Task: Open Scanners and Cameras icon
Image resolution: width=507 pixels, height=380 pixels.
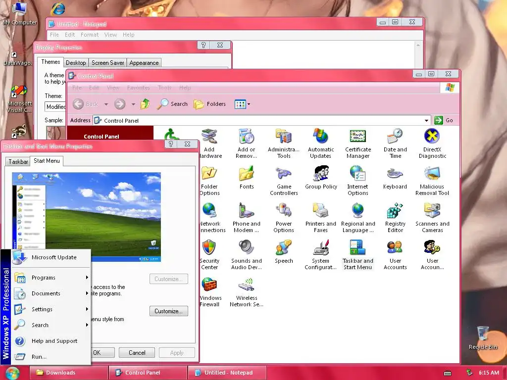Action: point(432,218)
